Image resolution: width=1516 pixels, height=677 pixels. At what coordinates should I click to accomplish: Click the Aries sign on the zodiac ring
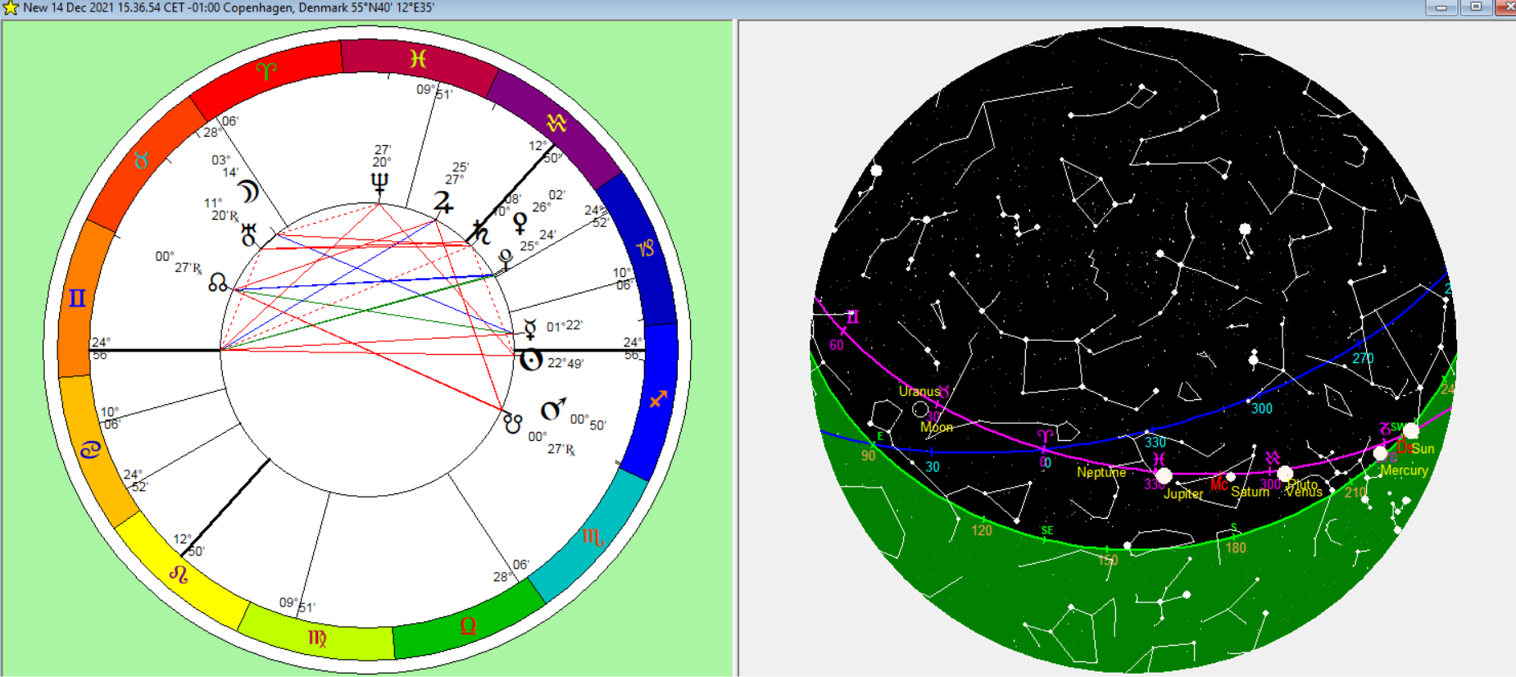coord(266,72)
